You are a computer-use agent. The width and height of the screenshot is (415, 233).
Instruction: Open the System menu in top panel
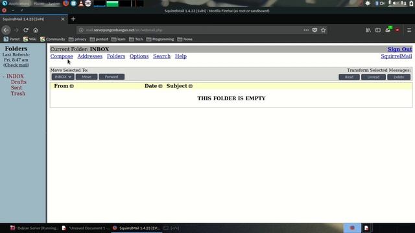54,3
